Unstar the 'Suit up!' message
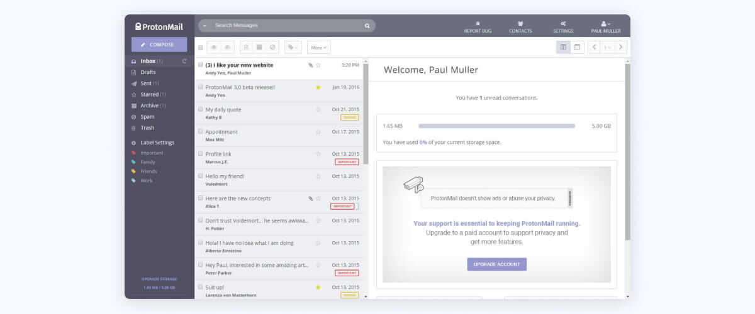755x314 pixels. (318, 287)
